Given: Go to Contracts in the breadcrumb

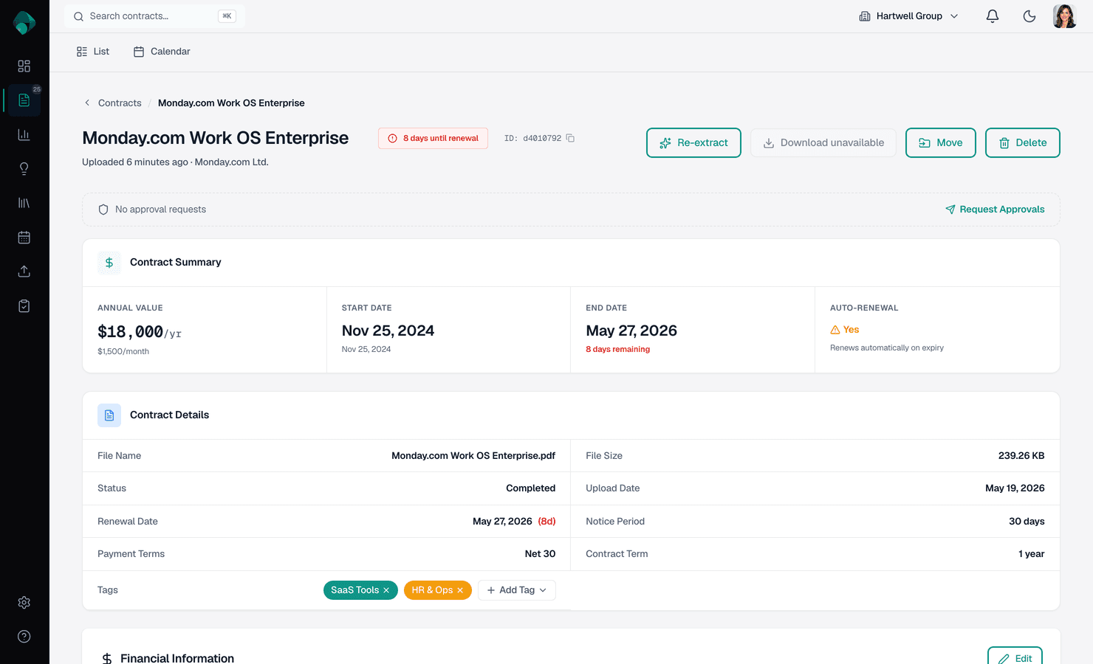Looking at the screenshot, I should (120, 103).
